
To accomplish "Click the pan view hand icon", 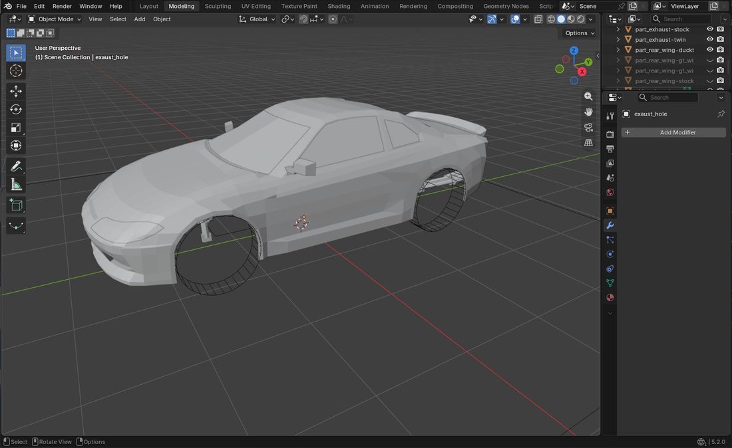I will [x=588, y=112].
